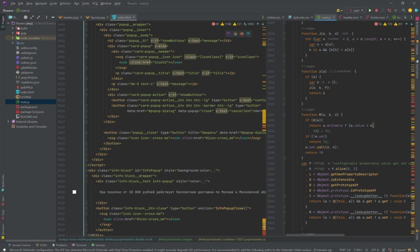This screenshot has width=420, height=252.
Task: Run the start configuration with the green play button
Action: [x=370, y=10]
